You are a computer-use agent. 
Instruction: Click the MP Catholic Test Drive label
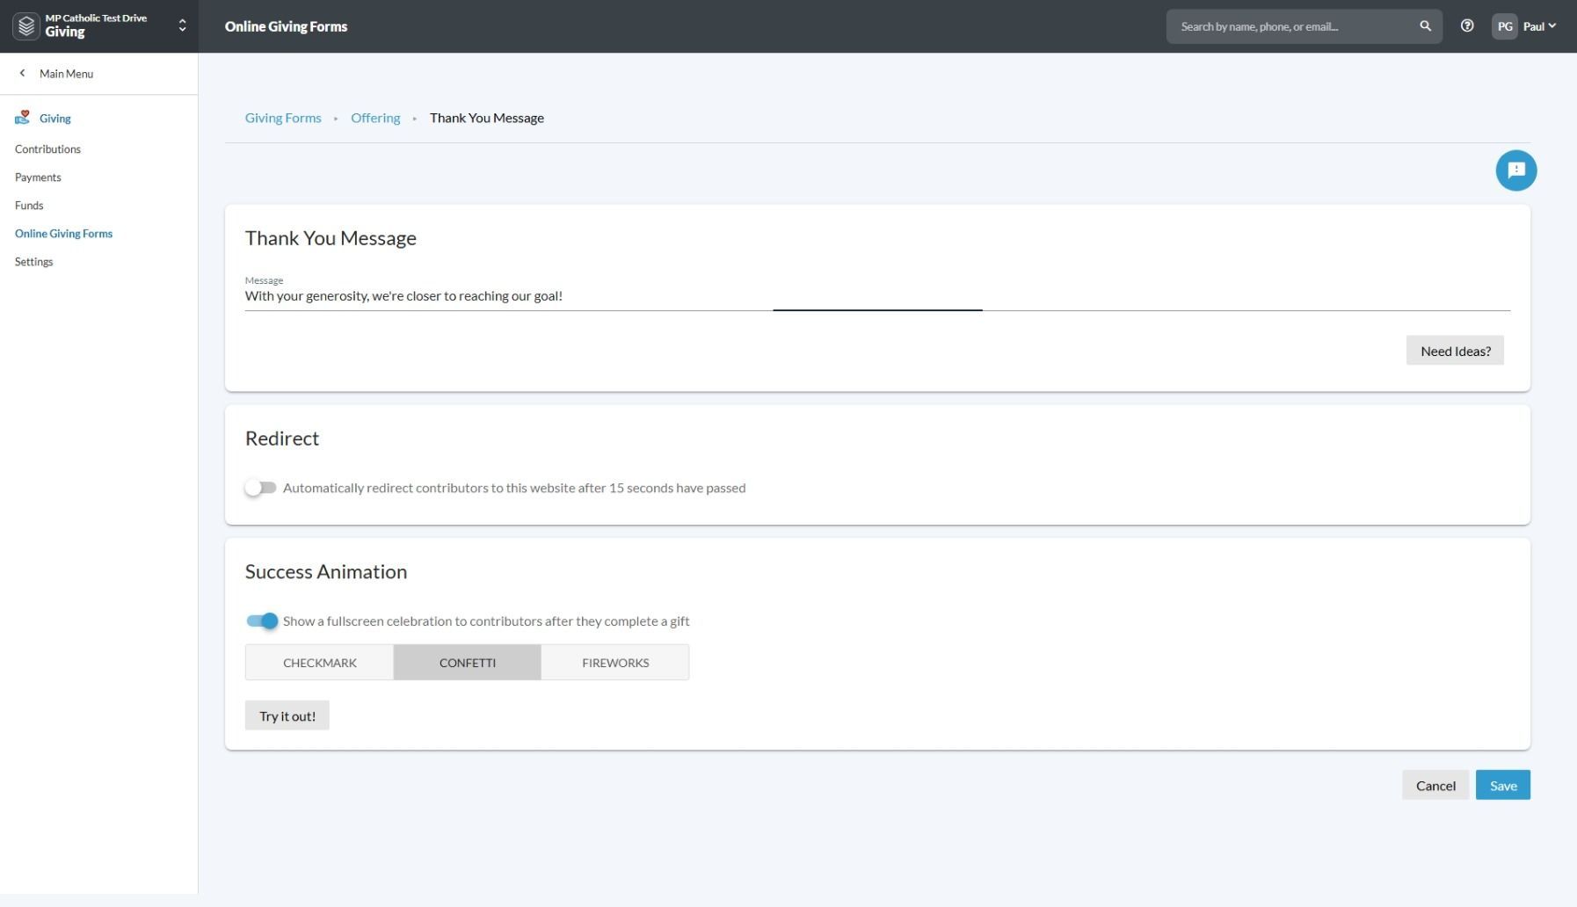coord(96,18)
